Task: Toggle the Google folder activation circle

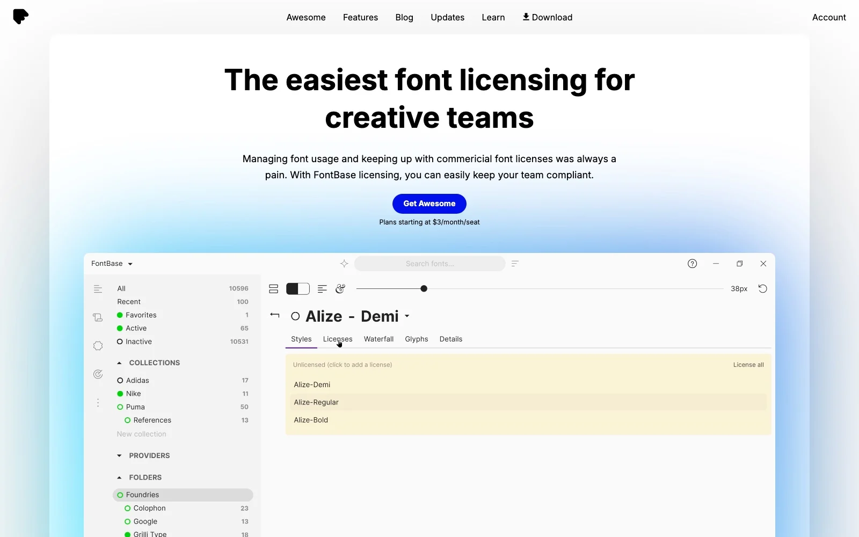Action: coord(128,521)
